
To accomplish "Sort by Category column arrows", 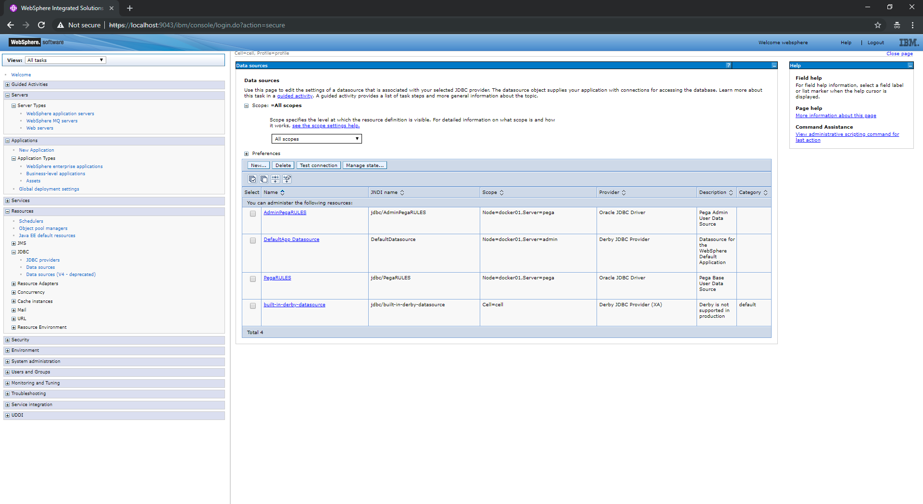I will [x=765, y=192].
